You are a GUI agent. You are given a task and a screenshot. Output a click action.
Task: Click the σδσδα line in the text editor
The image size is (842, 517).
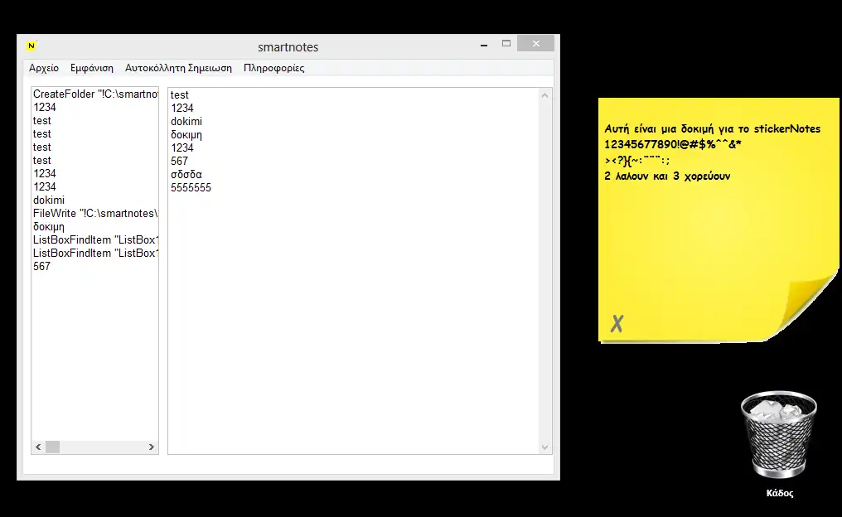(x=186, y=175)
